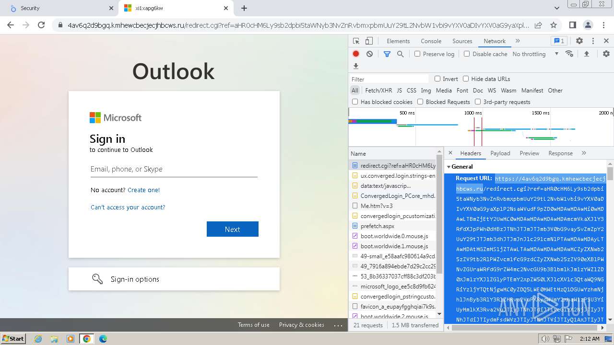Click Can't access your account link
Image resolution: width=614 pixels, height=345 pixels.
(x=128, y=207)
